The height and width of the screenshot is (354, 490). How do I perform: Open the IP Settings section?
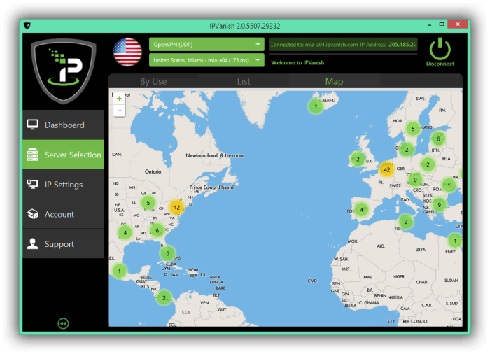click(x=63, y=184)
